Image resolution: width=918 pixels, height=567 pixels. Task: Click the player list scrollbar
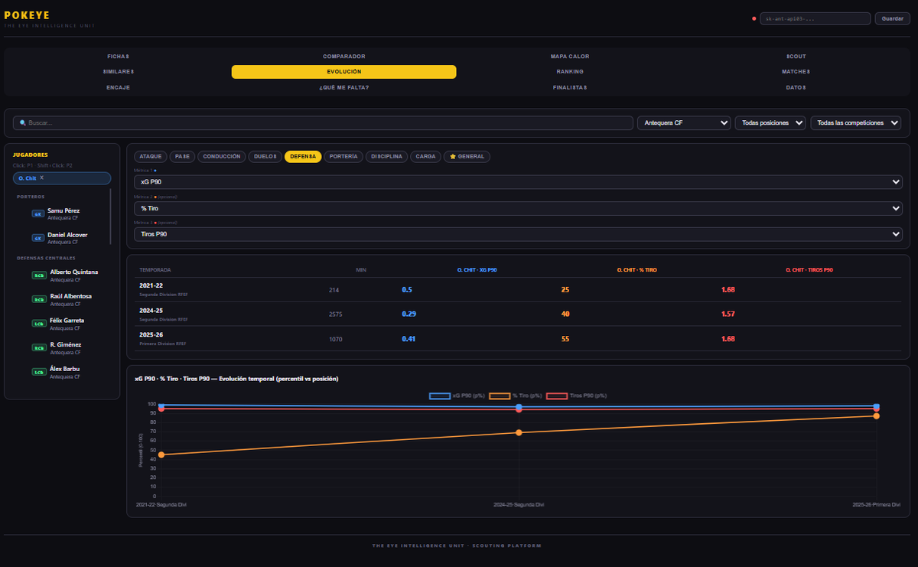(112, 217)
